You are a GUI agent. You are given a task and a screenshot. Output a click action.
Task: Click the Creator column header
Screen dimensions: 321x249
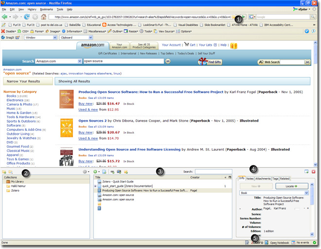point(206,178)
